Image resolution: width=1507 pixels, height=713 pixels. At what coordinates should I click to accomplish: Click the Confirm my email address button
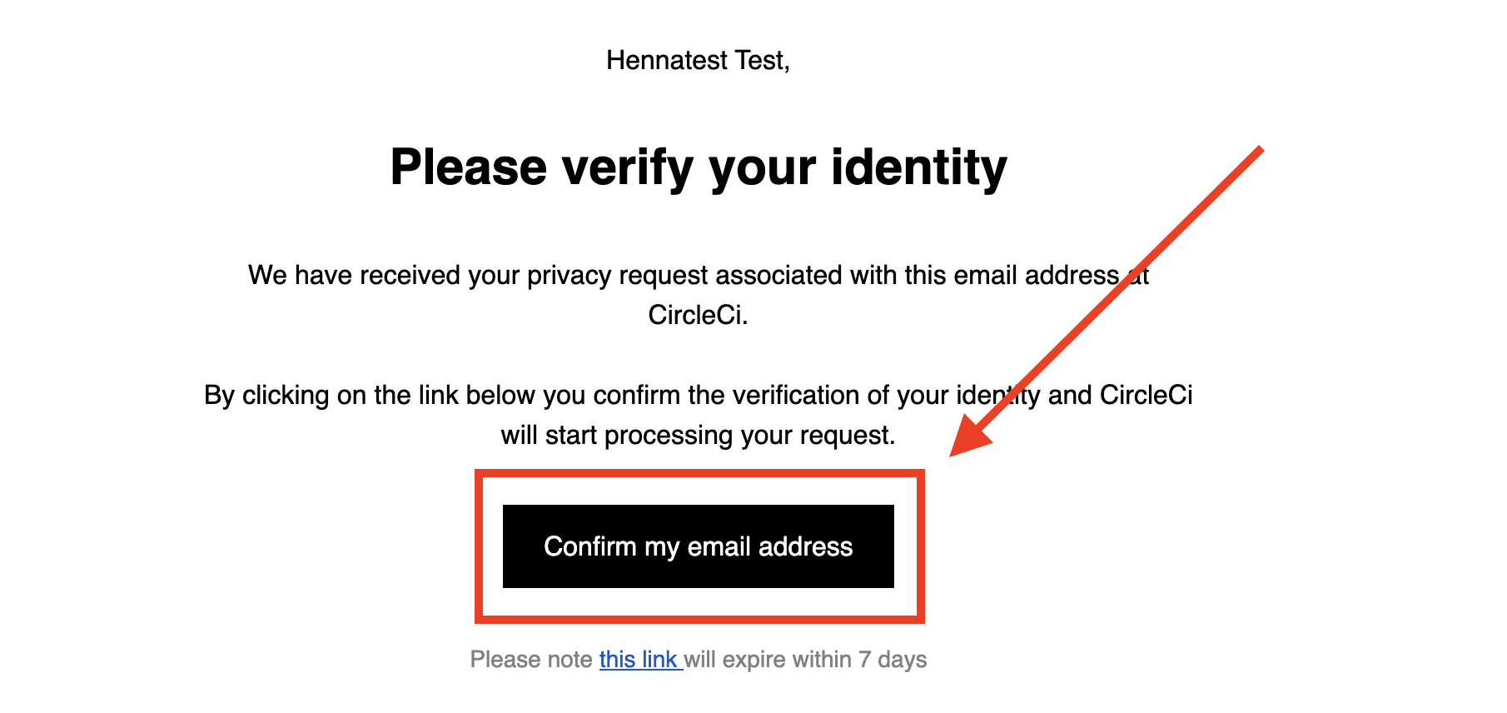[x=698, y=546]
